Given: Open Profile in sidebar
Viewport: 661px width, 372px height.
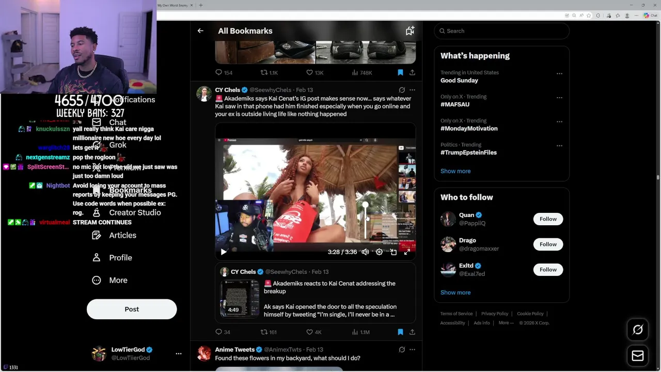Looking at the screenshot, I should (112, 258).
